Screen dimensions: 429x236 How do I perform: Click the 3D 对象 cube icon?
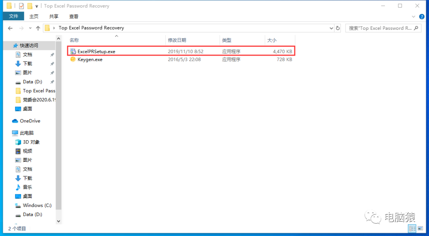coord(18,142)
